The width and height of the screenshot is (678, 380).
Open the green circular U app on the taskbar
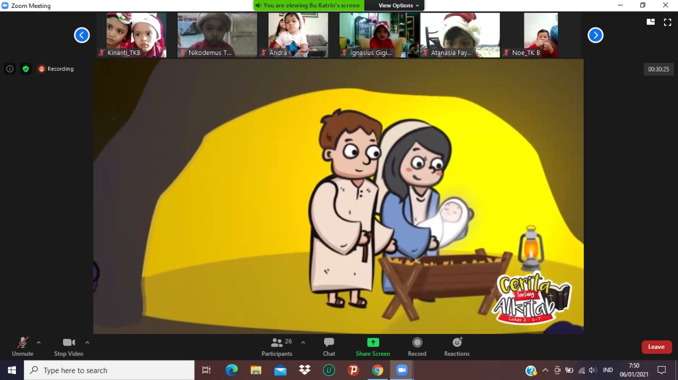point(329,370)
